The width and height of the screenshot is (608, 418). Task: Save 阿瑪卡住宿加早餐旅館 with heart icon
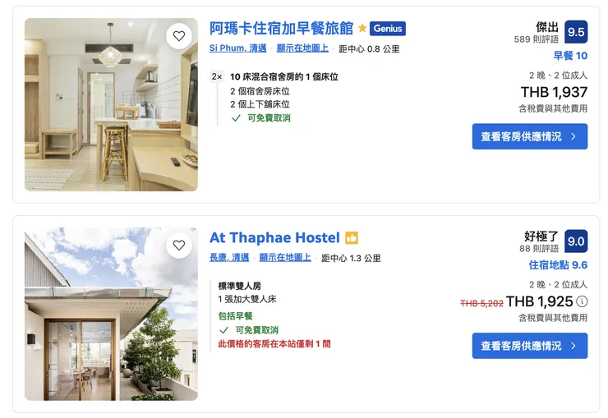coord(179,36)
